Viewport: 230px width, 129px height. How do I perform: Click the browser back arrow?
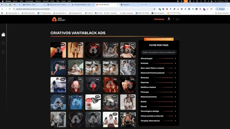[3, 9]
